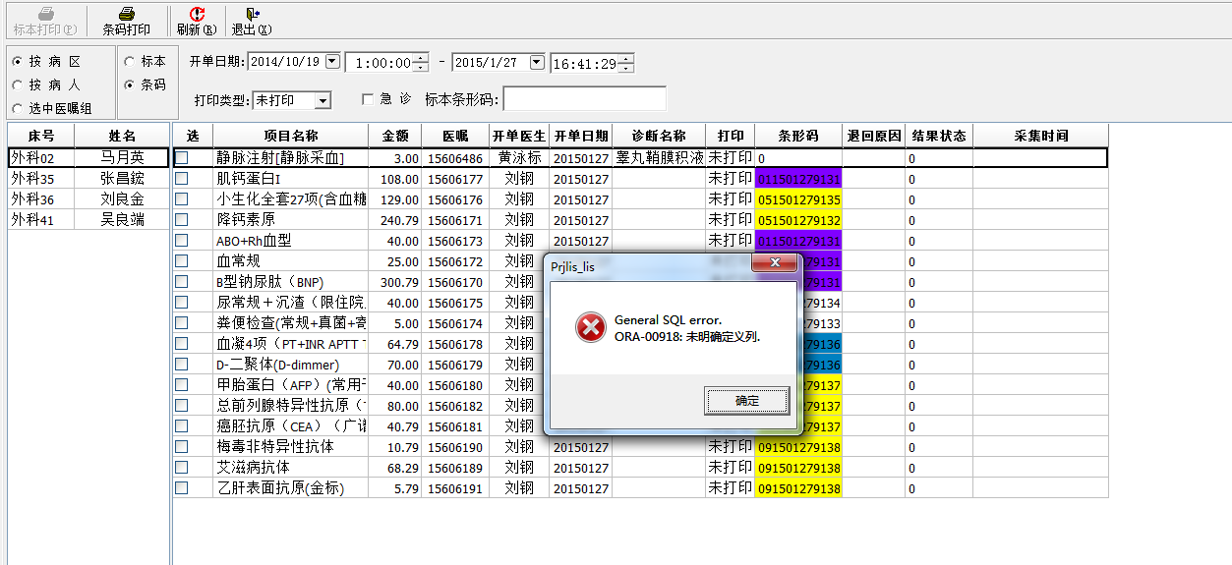
Task: Click the 开单医生 column header
Action: [519, 136]
